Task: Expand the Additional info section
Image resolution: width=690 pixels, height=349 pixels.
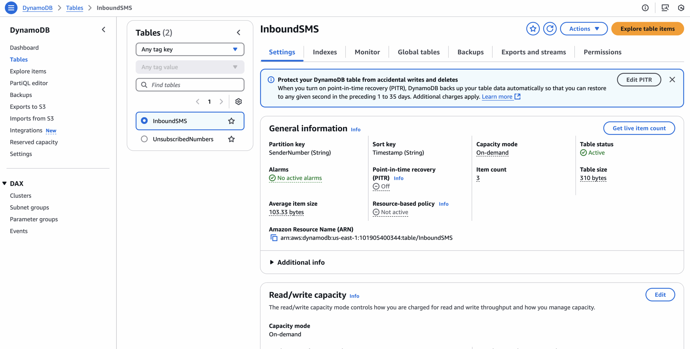Action: click(297, 262)
